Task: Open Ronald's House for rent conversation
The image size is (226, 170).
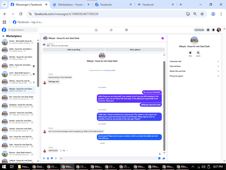Action: click(18, 122)
